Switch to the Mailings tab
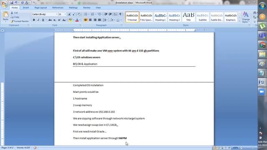Screen dimensions: 267x150 point(73,7)
